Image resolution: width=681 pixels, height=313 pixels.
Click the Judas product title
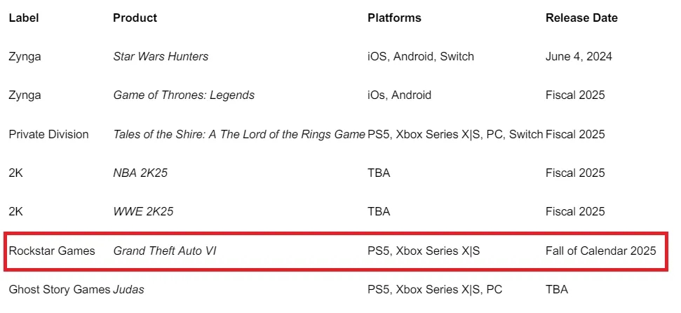[x=128, y=289]
